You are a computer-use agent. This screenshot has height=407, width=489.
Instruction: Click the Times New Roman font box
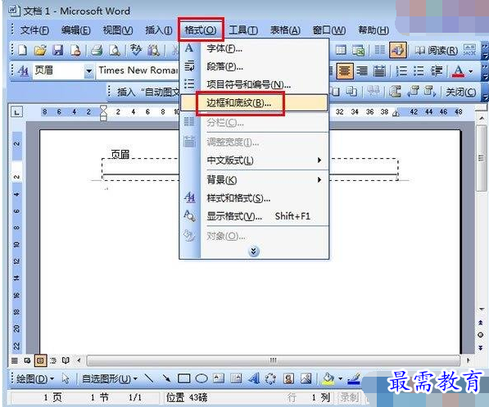click(x=138, y=70)
